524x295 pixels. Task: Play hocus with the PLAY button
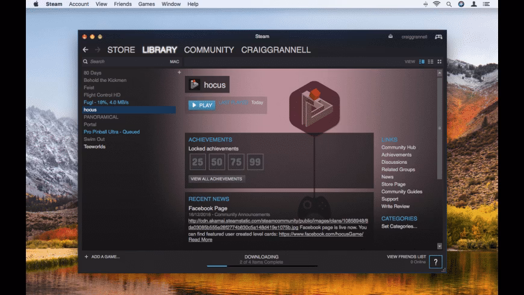click(202, 105)
